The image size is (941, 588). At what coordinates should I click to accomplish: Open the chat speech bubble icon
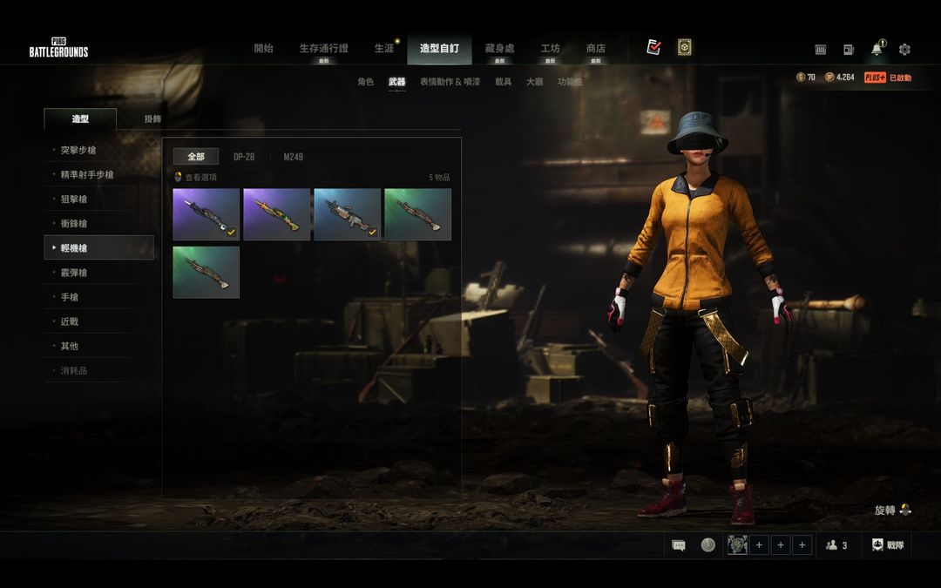[679, 545]
